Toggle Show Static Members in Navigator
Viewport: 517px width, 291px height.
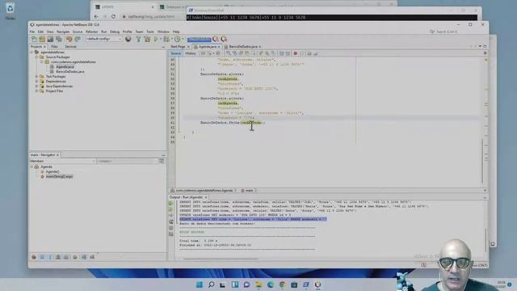point(50,257)
